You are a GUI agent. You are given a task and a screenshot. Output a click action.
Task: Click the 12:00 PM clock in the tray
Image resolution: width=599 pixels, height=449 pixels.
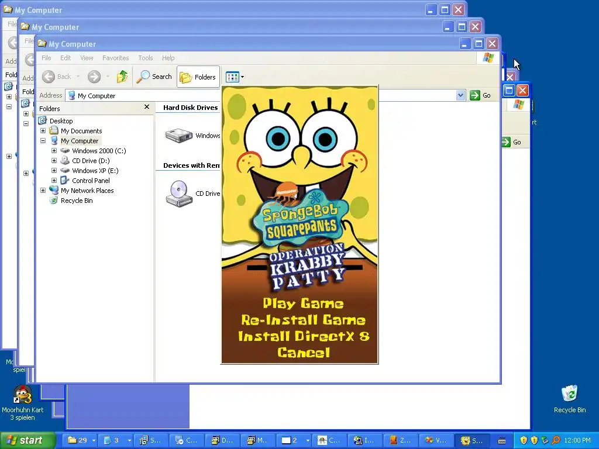click(577, 441)
